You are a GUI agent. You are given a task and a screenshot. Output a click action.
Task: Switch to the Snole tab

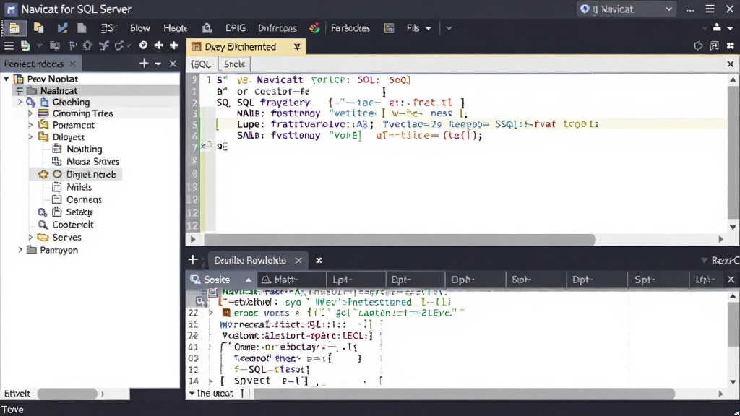tap(235, 64)
